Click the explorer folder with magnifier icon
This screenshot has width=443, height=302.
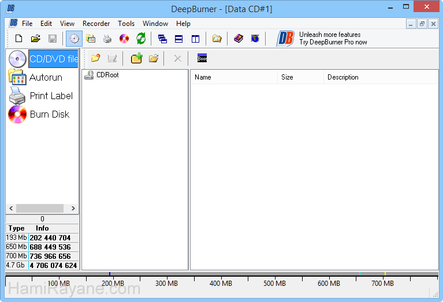(x=217, y=39)
